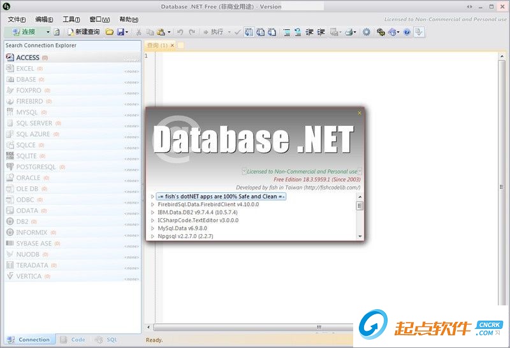Click the decrease indent icon
The height and width of the screenshot is (348, 510).
click(309, 32)
